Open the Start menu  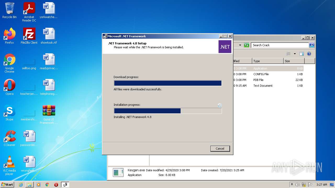(x=7, y=184)
